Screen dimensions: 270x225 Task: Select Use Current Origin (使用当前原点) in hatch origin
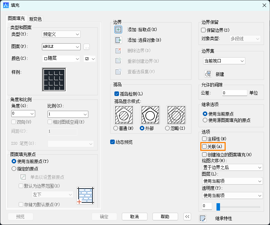(14, 161)
